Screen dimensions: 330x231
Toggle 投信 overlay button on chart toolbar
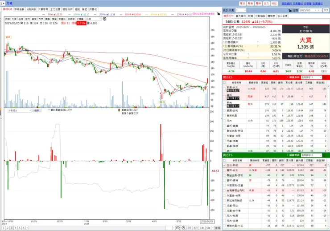pos(21,19)
